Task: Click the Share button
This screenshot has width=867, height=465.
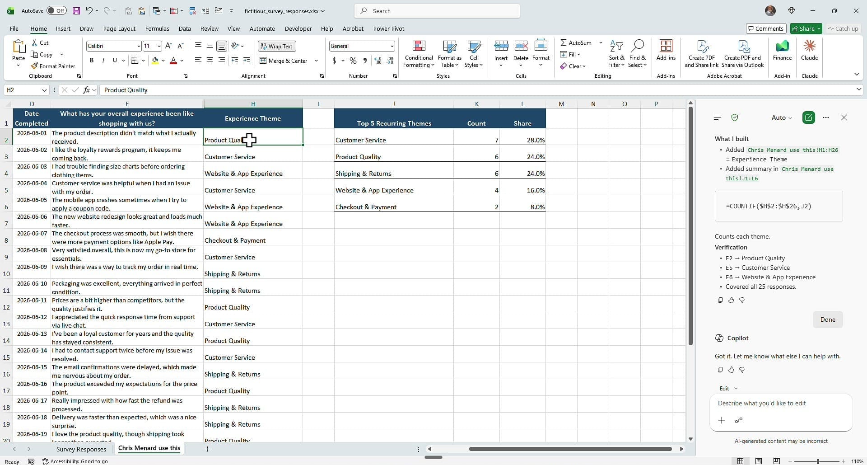Action: (x=806, y=28)
